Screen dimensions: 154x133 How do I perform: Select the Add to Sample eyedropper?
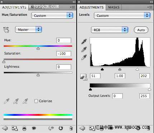point(16,101)
